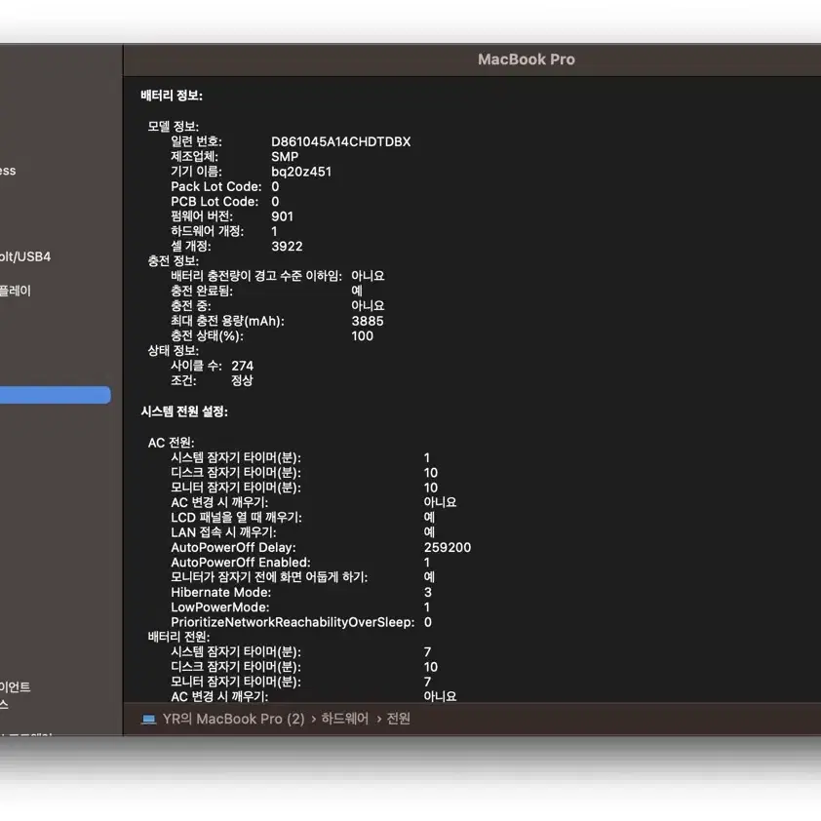Click the '최대 충전 용량(mAh):' label
The image size is (821, 821).
[228, 321]
